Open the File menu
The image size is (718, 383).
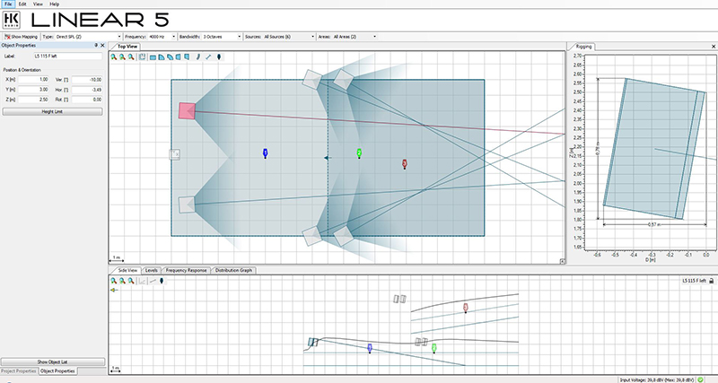point(8,4)
